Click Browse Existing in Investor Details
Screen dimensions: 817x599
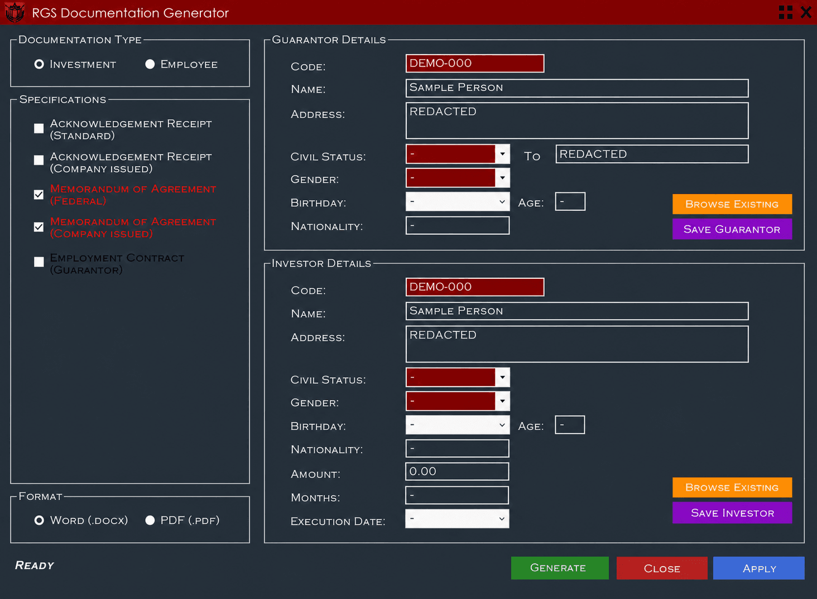click(x=732, y=487)
